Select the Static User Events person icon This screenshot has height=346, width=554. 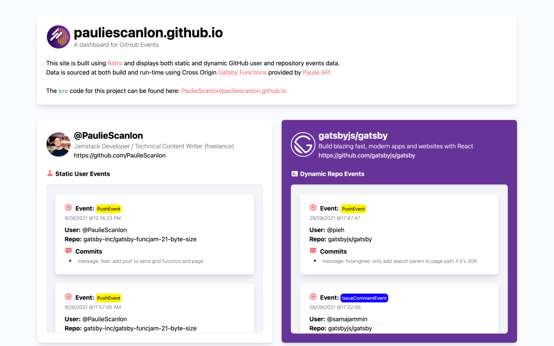coord(50,174)
